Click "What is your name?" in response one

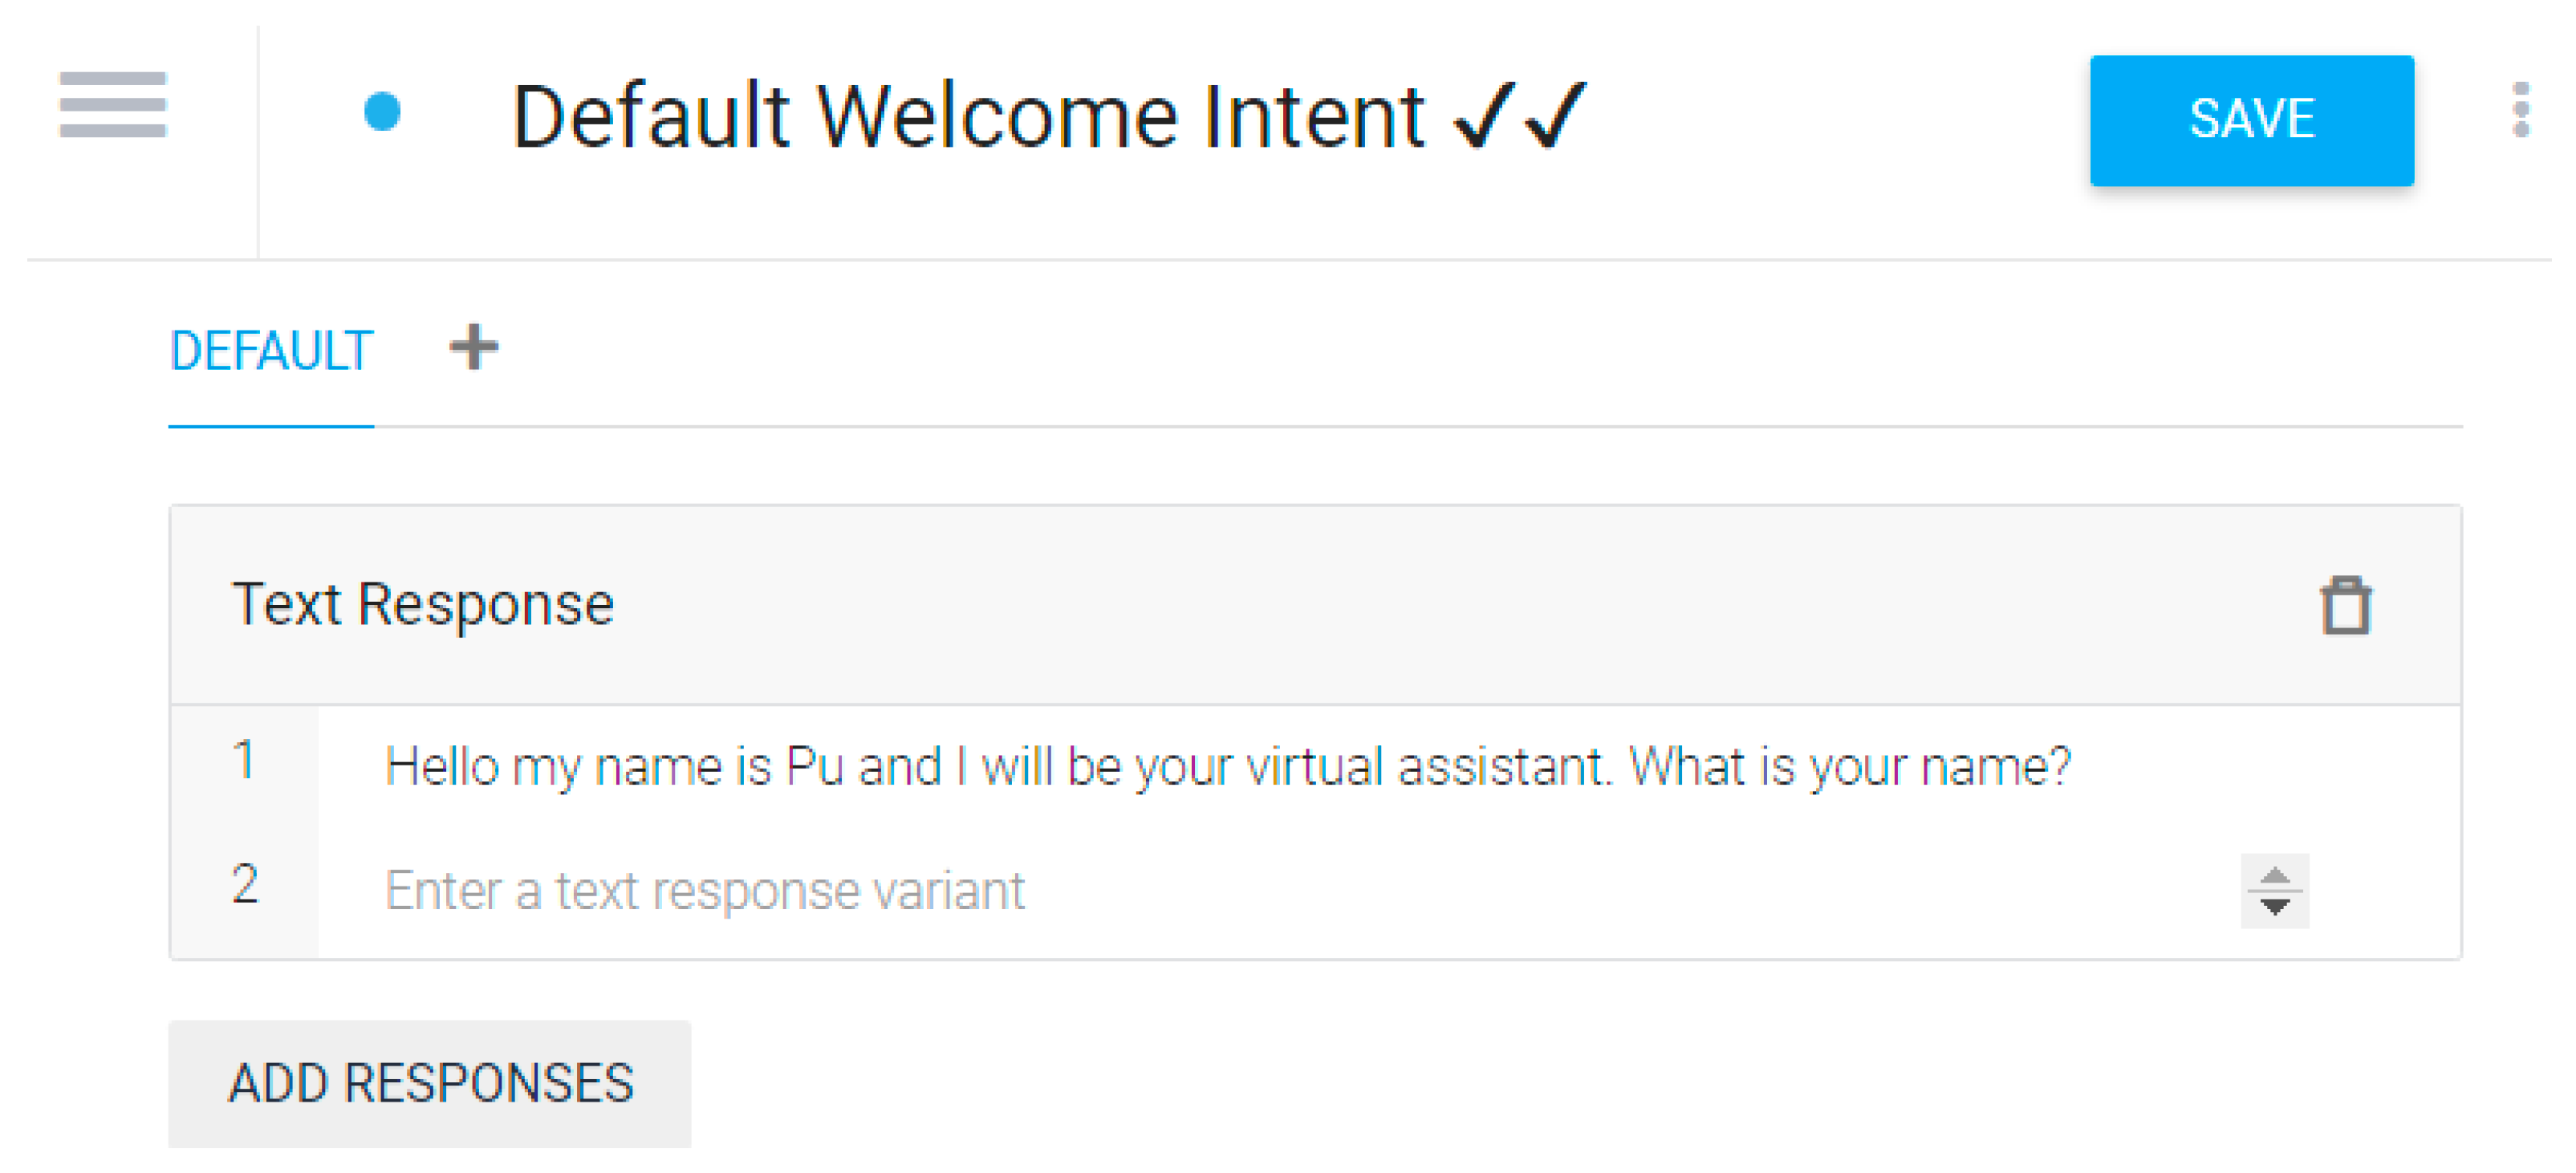[1849, 767]
